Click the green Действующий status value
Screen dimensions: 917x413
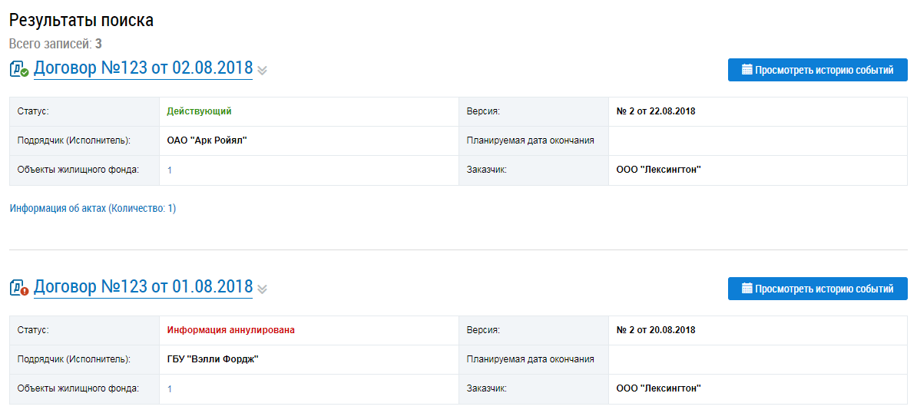coord(199,111)
